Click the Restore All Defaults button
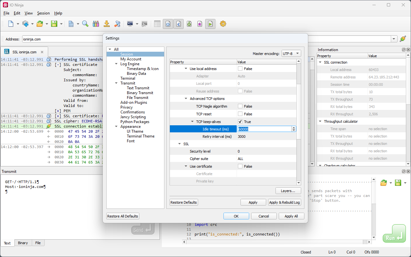Screen dimensions: 411x257 click(123, 216)
